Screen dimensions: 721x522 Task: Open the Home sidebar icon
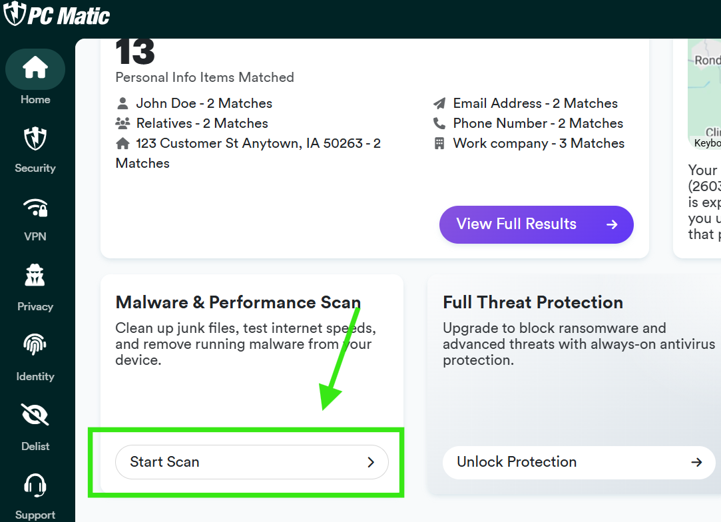pyautogui.click(x=35, y=69)
